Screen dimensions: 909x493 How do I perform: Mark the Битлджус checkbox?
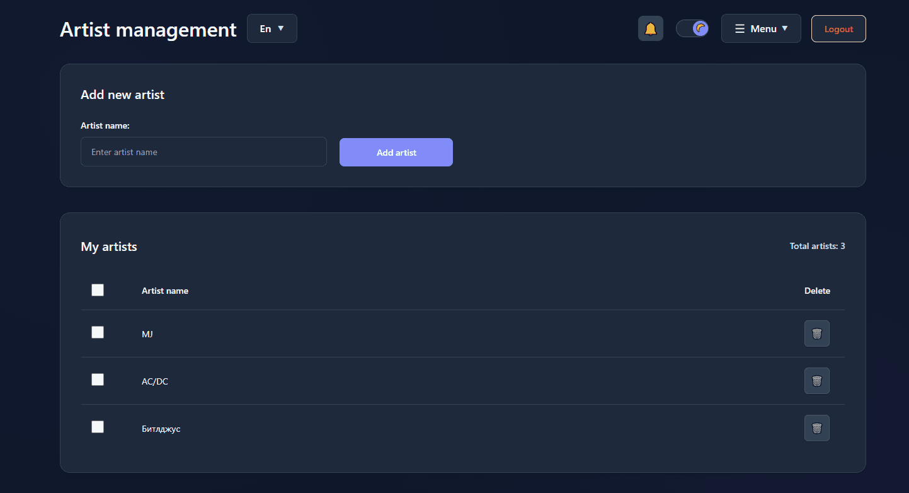[x=98, y=427]
